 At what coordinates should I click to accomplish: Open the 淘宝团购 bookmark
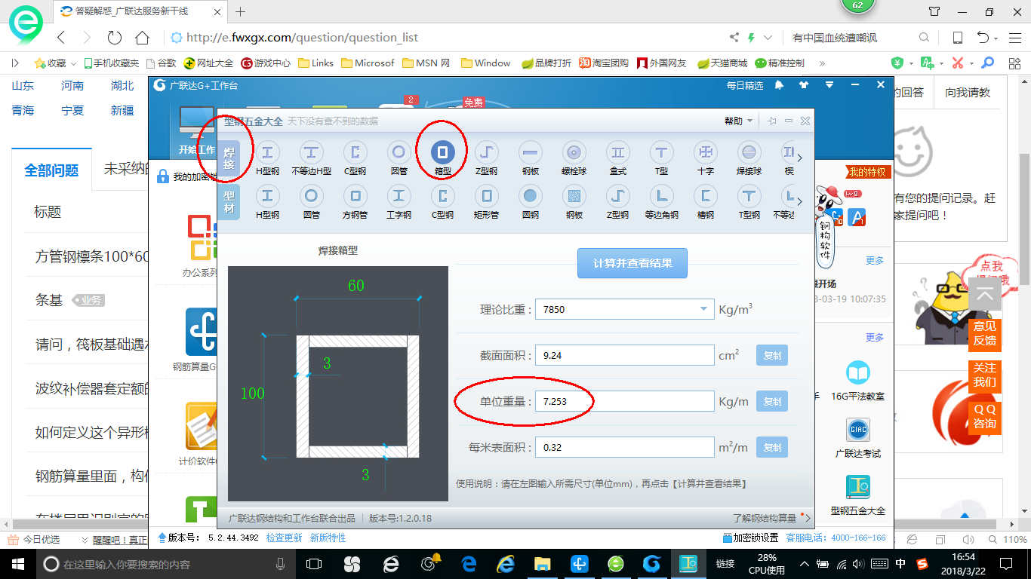(x=604, y=63)
